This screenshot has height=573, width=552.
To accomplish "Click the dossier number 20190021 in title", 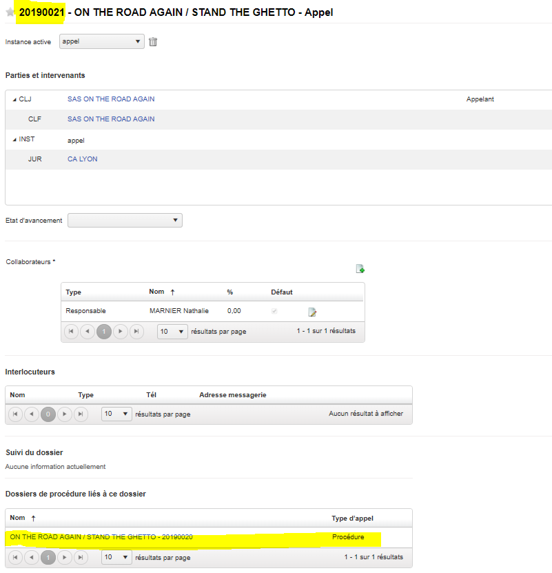I will (41, 12).
